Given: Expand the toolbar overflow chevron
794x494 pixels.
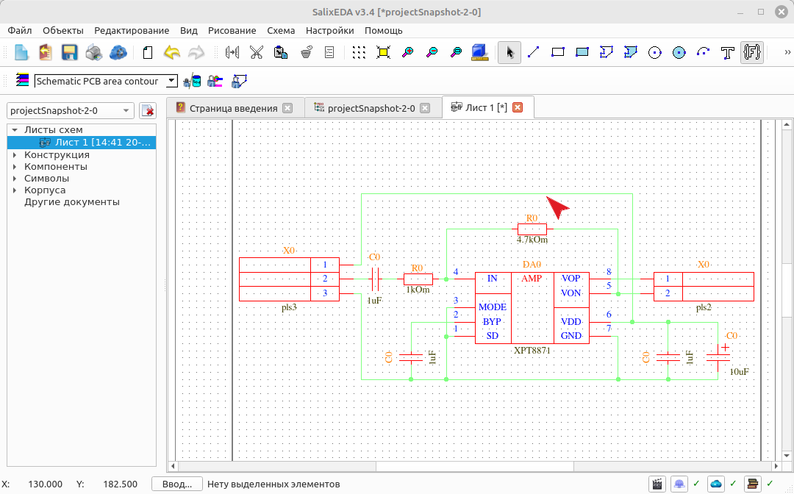Looking at the screenshot, I should pos(787,52).
